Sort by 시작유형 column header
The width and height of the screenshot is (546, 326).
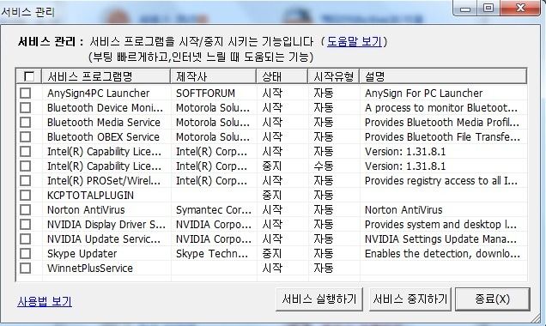pos(334,76)
